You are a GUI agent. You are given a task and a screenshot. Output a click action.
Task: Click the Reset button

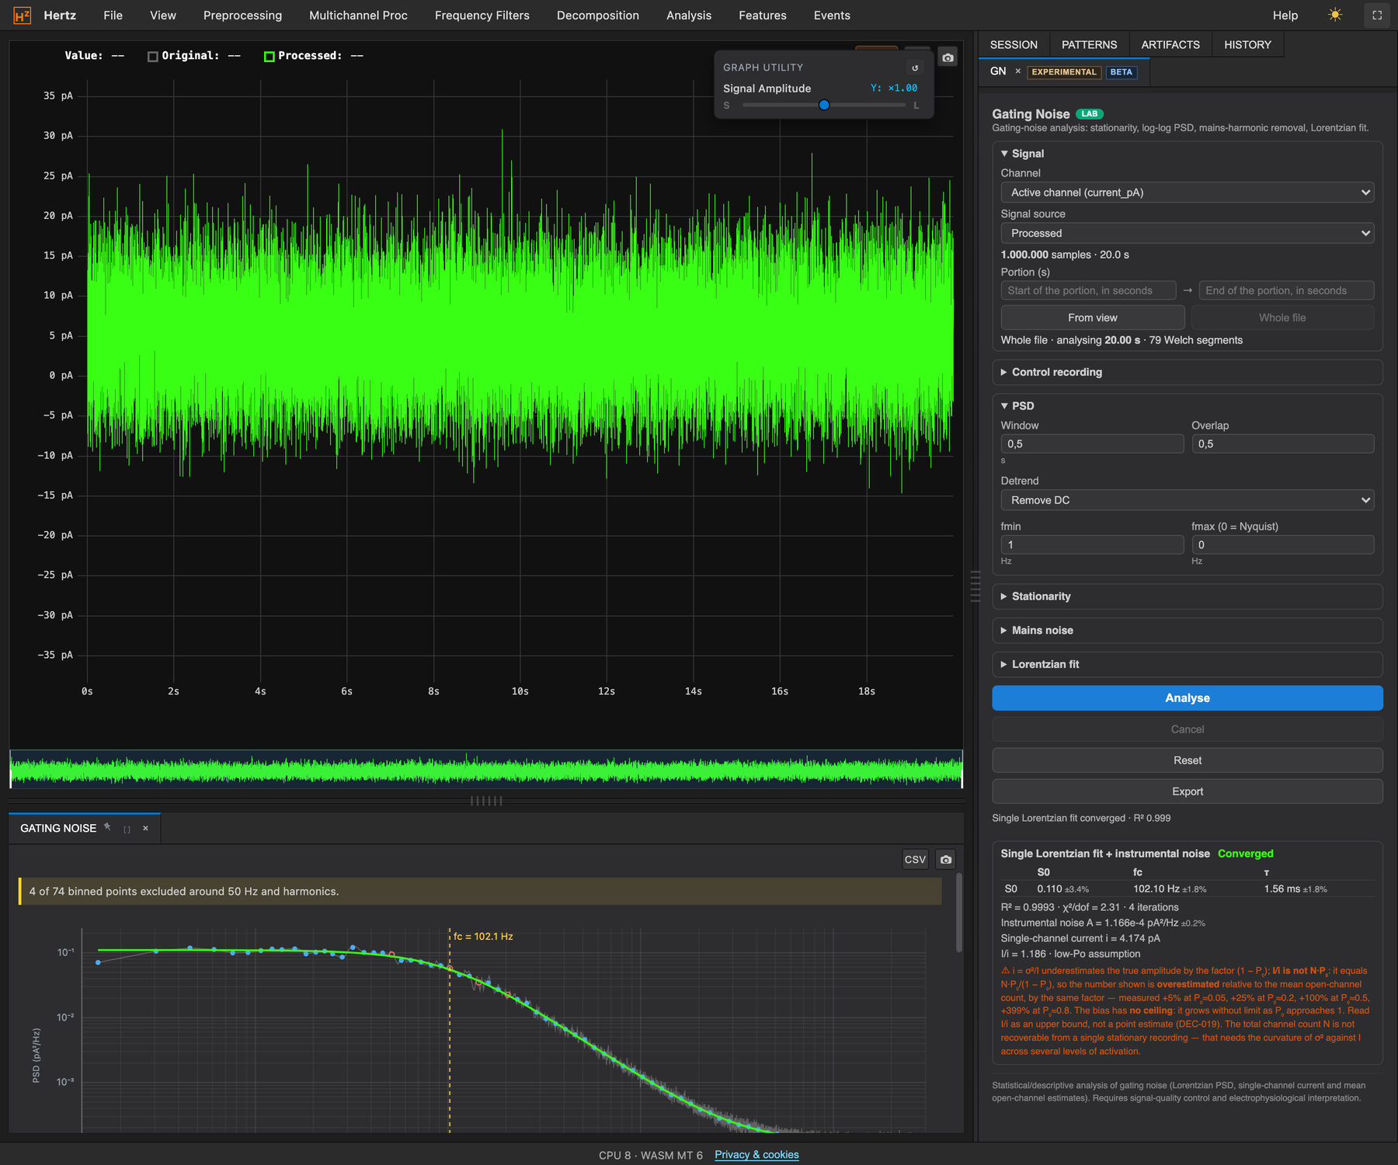click(1187, 760)
